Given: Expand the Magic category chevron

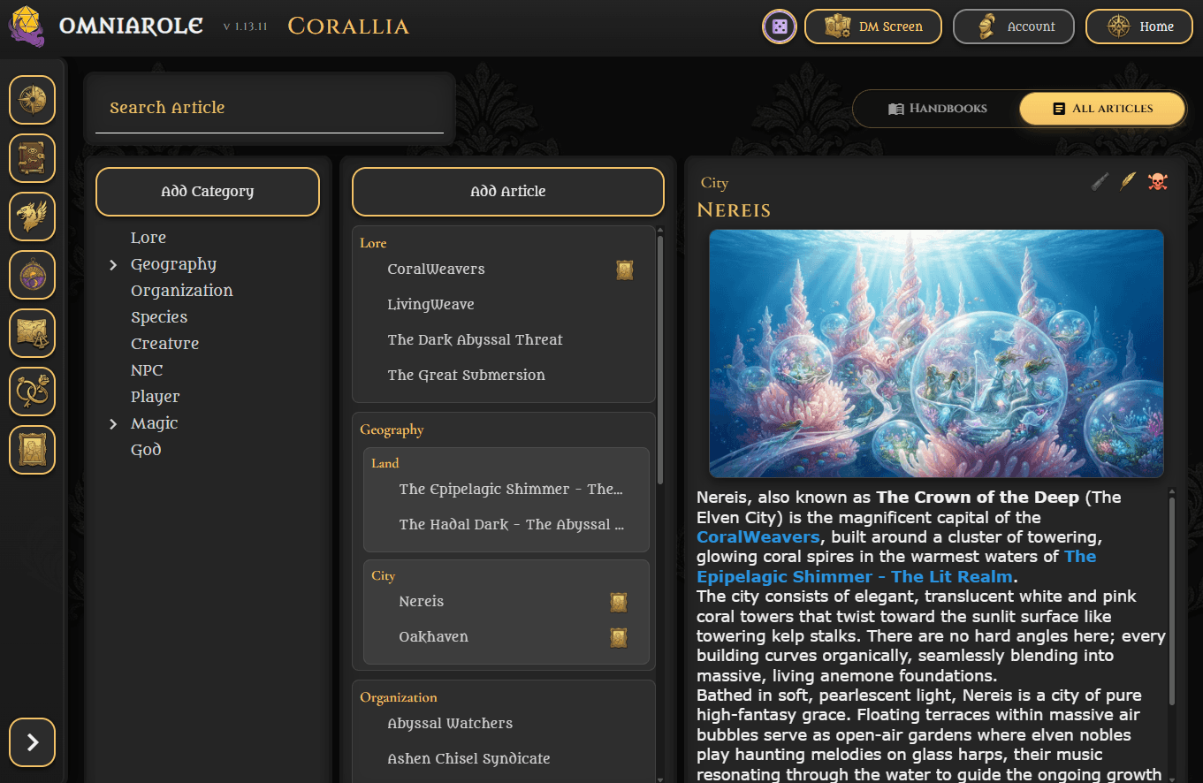Looking at the screenshot, I should pyautogui.click(x=113, y=424).
